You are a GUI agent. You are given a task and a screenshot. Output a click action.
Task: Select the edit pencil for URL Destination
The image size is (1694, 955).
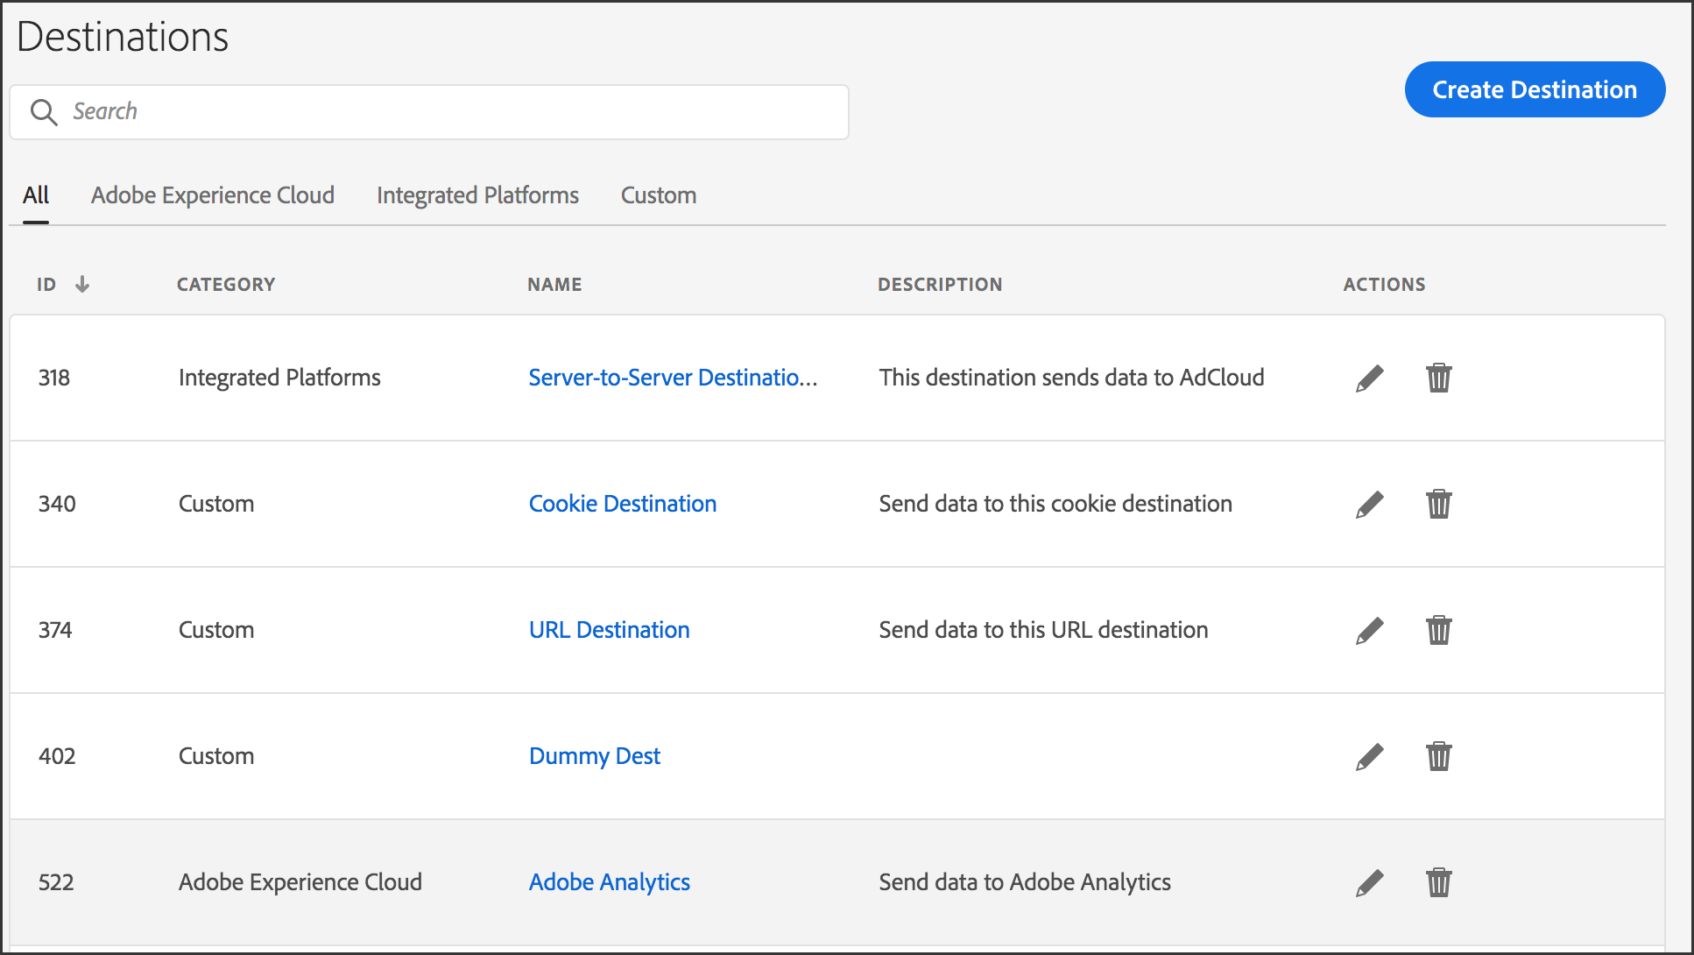1369,629
